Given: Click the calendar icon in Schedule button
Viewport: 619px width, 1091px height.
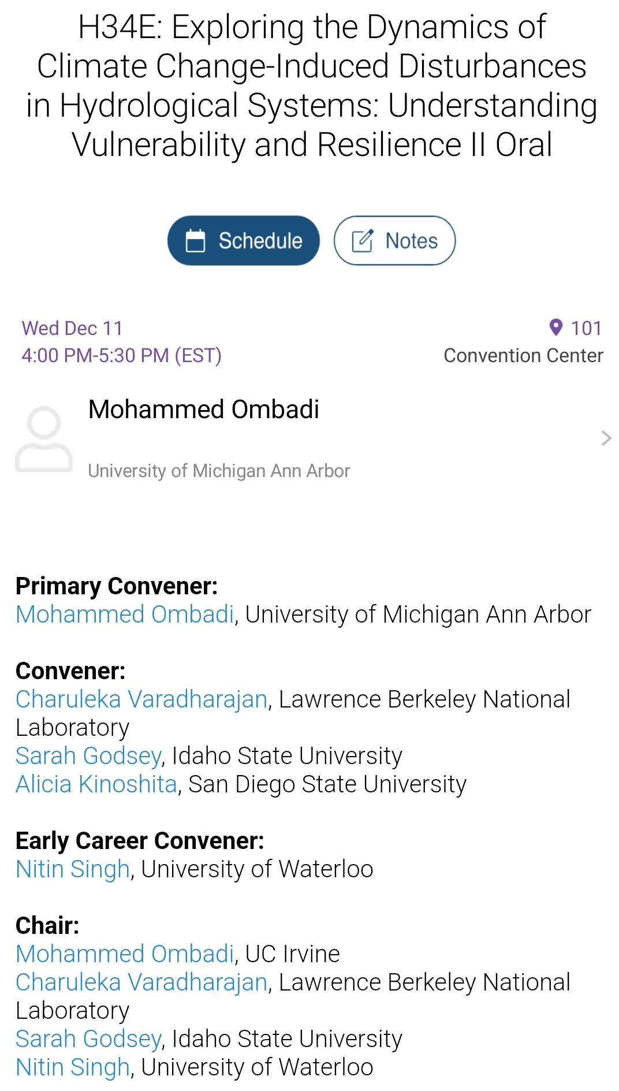Looking at the screenshot, I should pos(195,241).
